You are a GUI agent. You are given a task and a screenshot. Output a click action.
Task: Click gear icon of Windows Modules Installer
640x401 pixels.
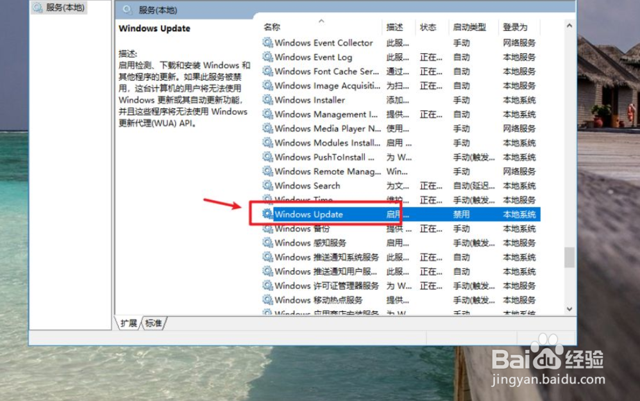coord(267,142)
